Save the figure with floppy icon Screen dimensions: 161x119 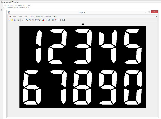pyautogui.click(x=15, y=20)
